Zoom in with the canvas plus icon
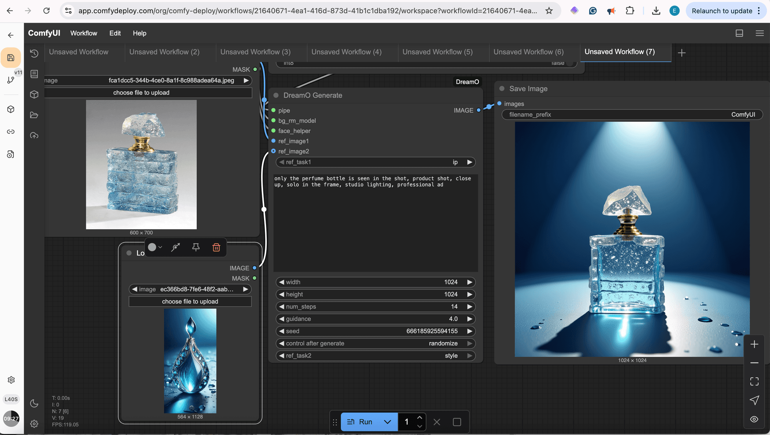Viewport: 770px width, 435px height. click(754, 344)
